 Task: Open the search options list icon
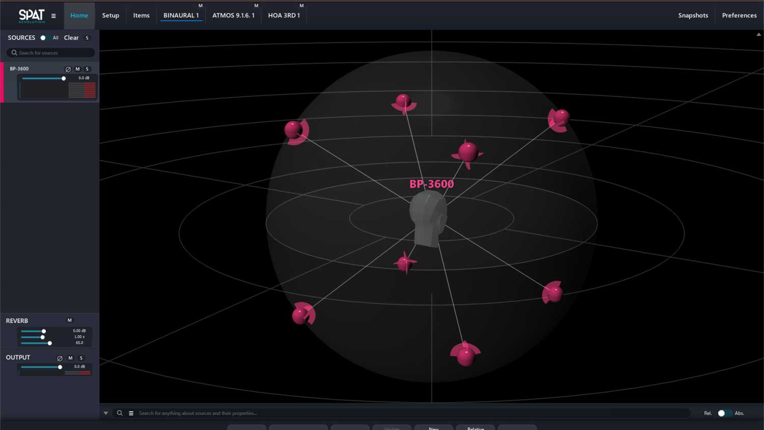[131, 413]
